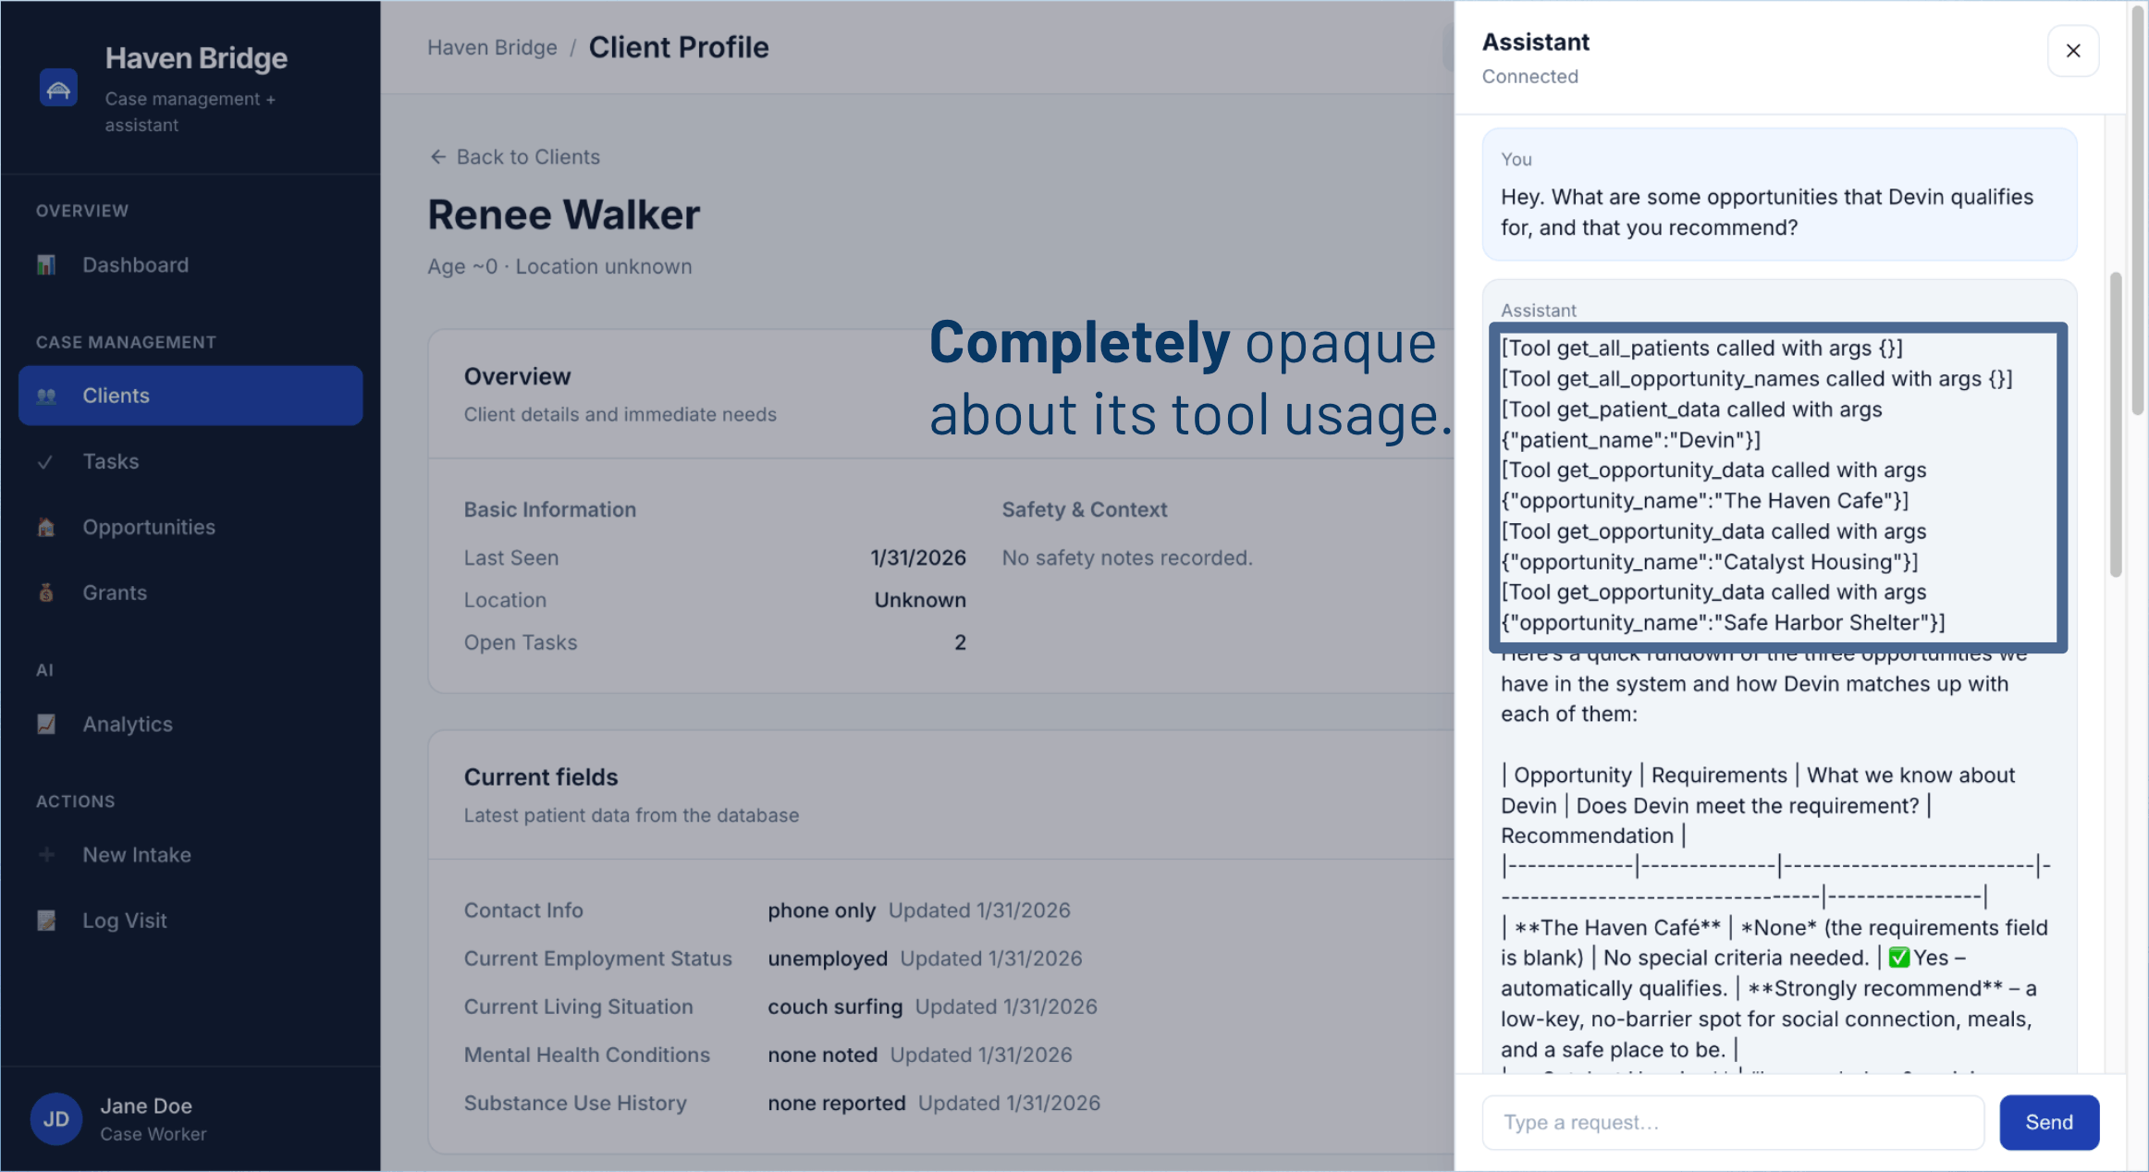Click the Log Visit notepad icon
The width and height of the screenshot is (2149, 1172).
(x=46, y=921)
